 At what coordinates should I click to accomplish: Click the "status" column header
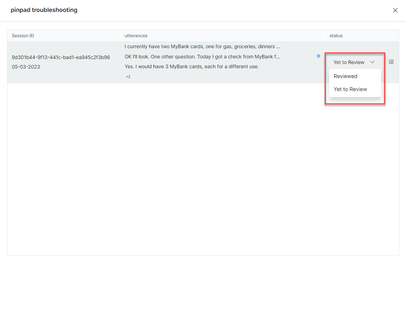[x=336, y=36]
